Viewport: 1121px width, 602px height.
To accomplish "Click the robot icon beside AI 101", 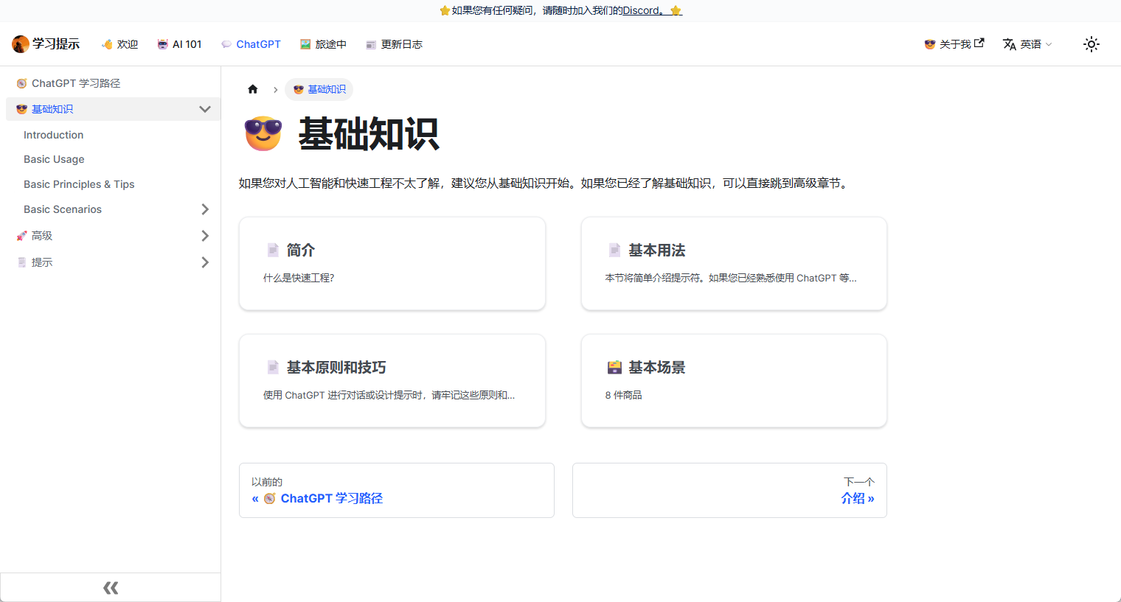I will click(x=162, y=44).
